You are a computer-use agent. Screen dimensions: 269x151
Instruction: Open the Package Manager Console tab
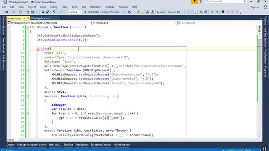[x=32, y=145]
